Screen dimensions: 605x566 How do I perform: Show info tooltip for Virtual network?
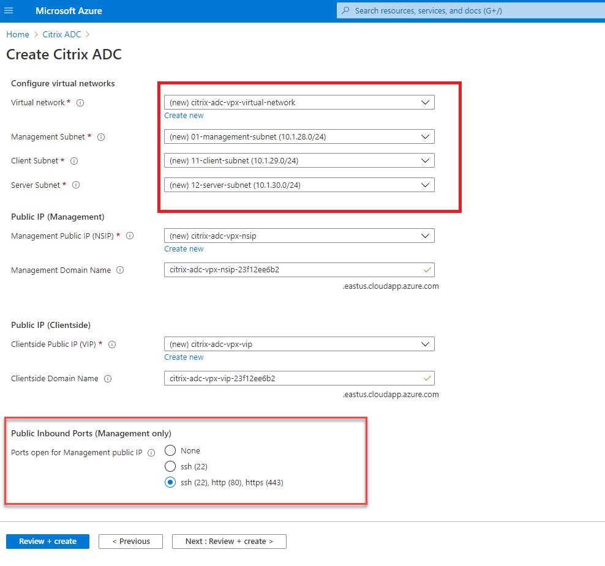[80, 103]
